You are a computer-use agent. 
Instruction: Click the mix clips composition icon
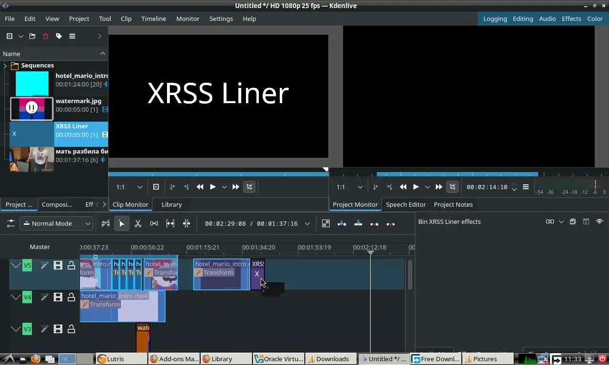pyautogui.click(x=326, y=223)
